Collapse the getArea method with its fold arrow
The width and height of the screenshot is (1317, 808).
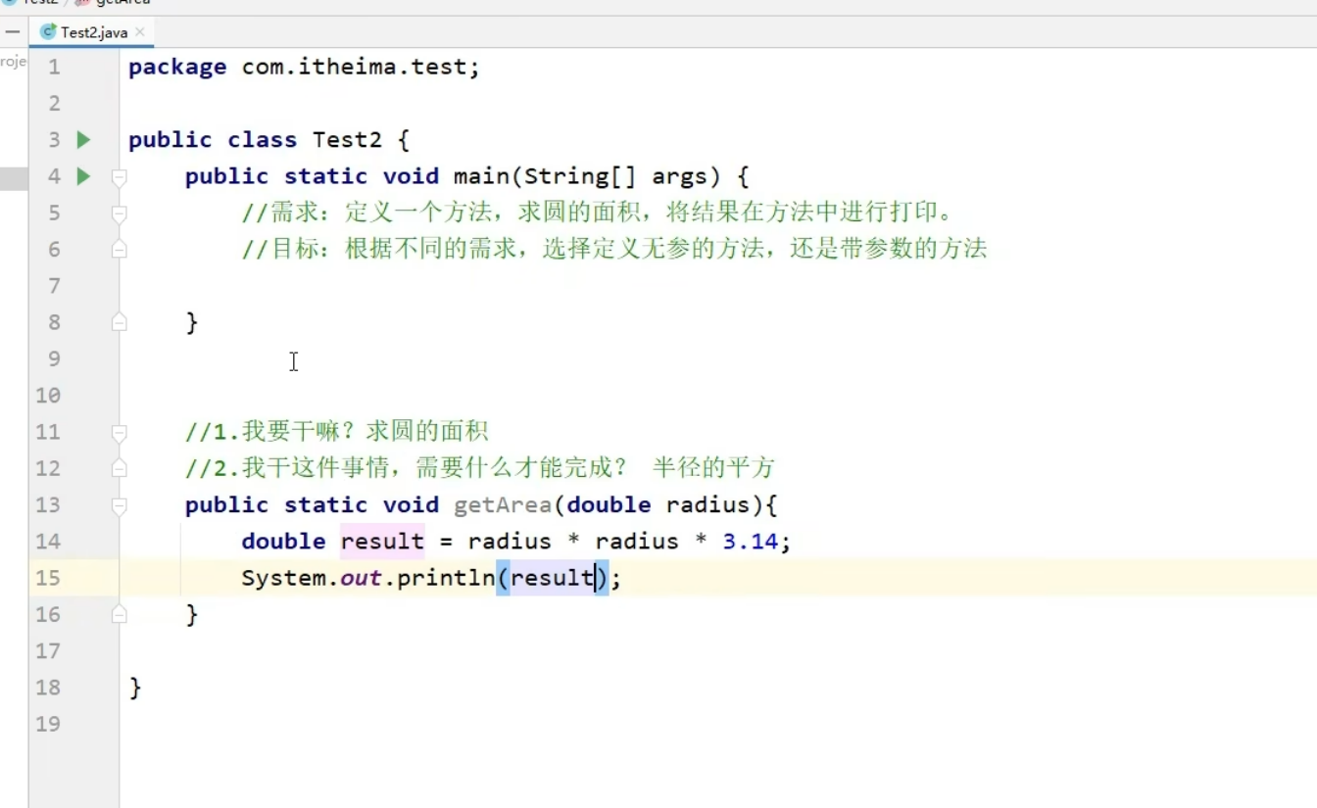click(x=118, y=504)
